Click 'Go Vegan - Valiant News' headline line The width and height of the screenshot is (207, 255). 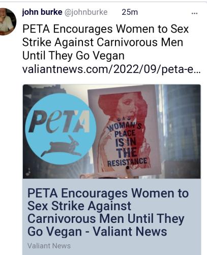tap(97, 232)
